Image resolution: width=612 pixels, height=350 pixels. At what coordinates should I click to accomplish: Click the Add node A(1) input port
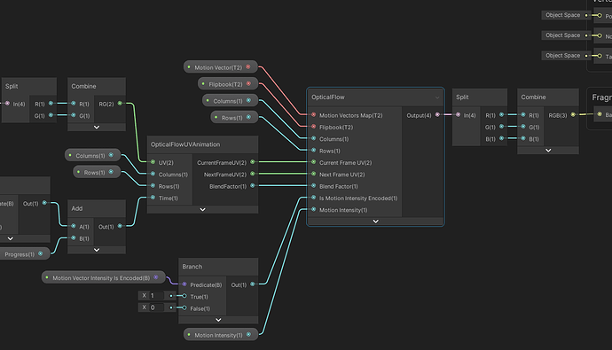(74, 226)
